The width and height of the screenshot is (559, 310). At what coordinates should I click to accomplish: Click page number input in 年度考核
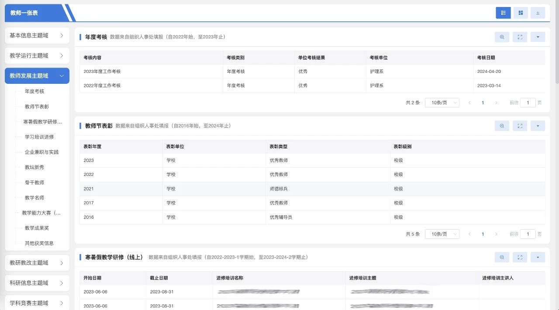(x=528, y=103)
